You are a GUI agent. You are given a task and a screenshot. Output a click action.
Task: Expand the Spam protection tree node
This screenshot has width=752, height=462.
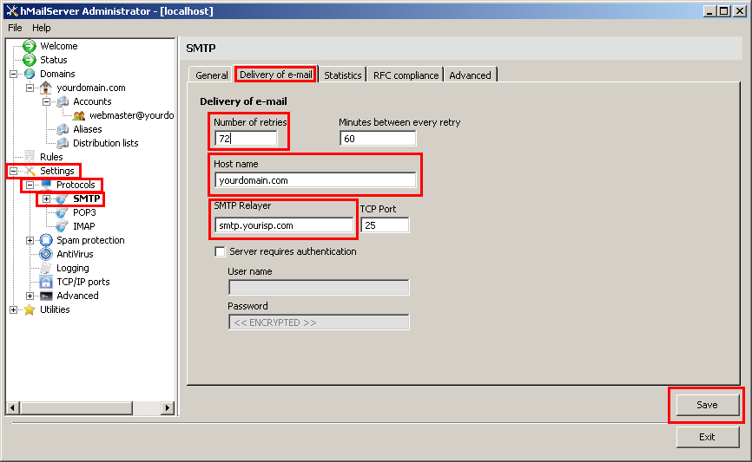pos(30,240)
